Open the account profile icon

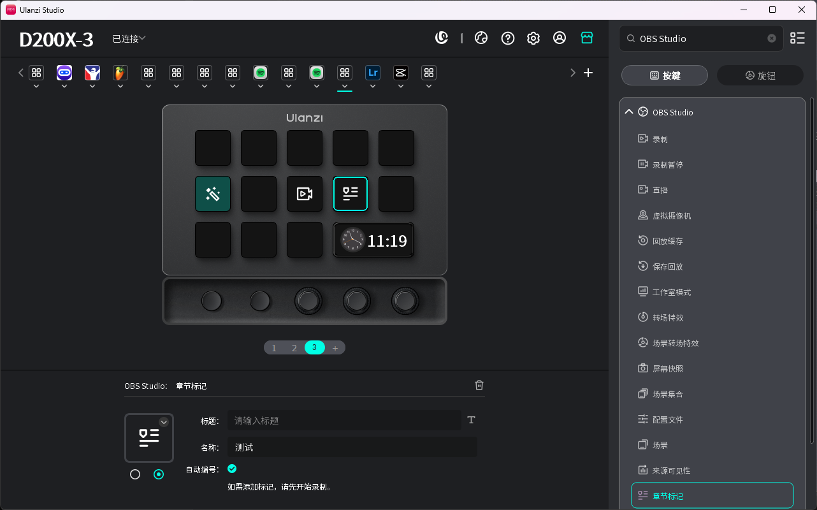pyautogui.click(x=560, y=38)
